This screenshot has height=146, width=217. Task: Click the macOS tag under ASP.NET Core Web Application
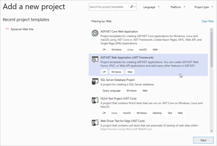click(143, 50)
